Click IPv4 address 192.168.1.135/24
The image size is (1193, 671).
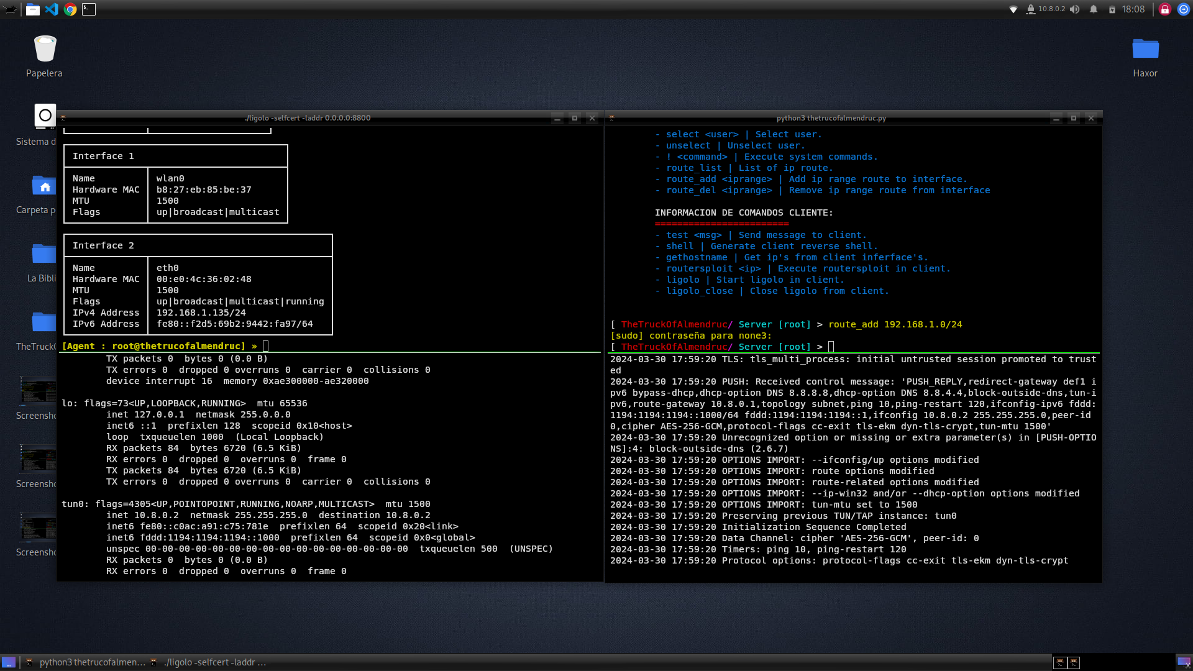[201, 313]
